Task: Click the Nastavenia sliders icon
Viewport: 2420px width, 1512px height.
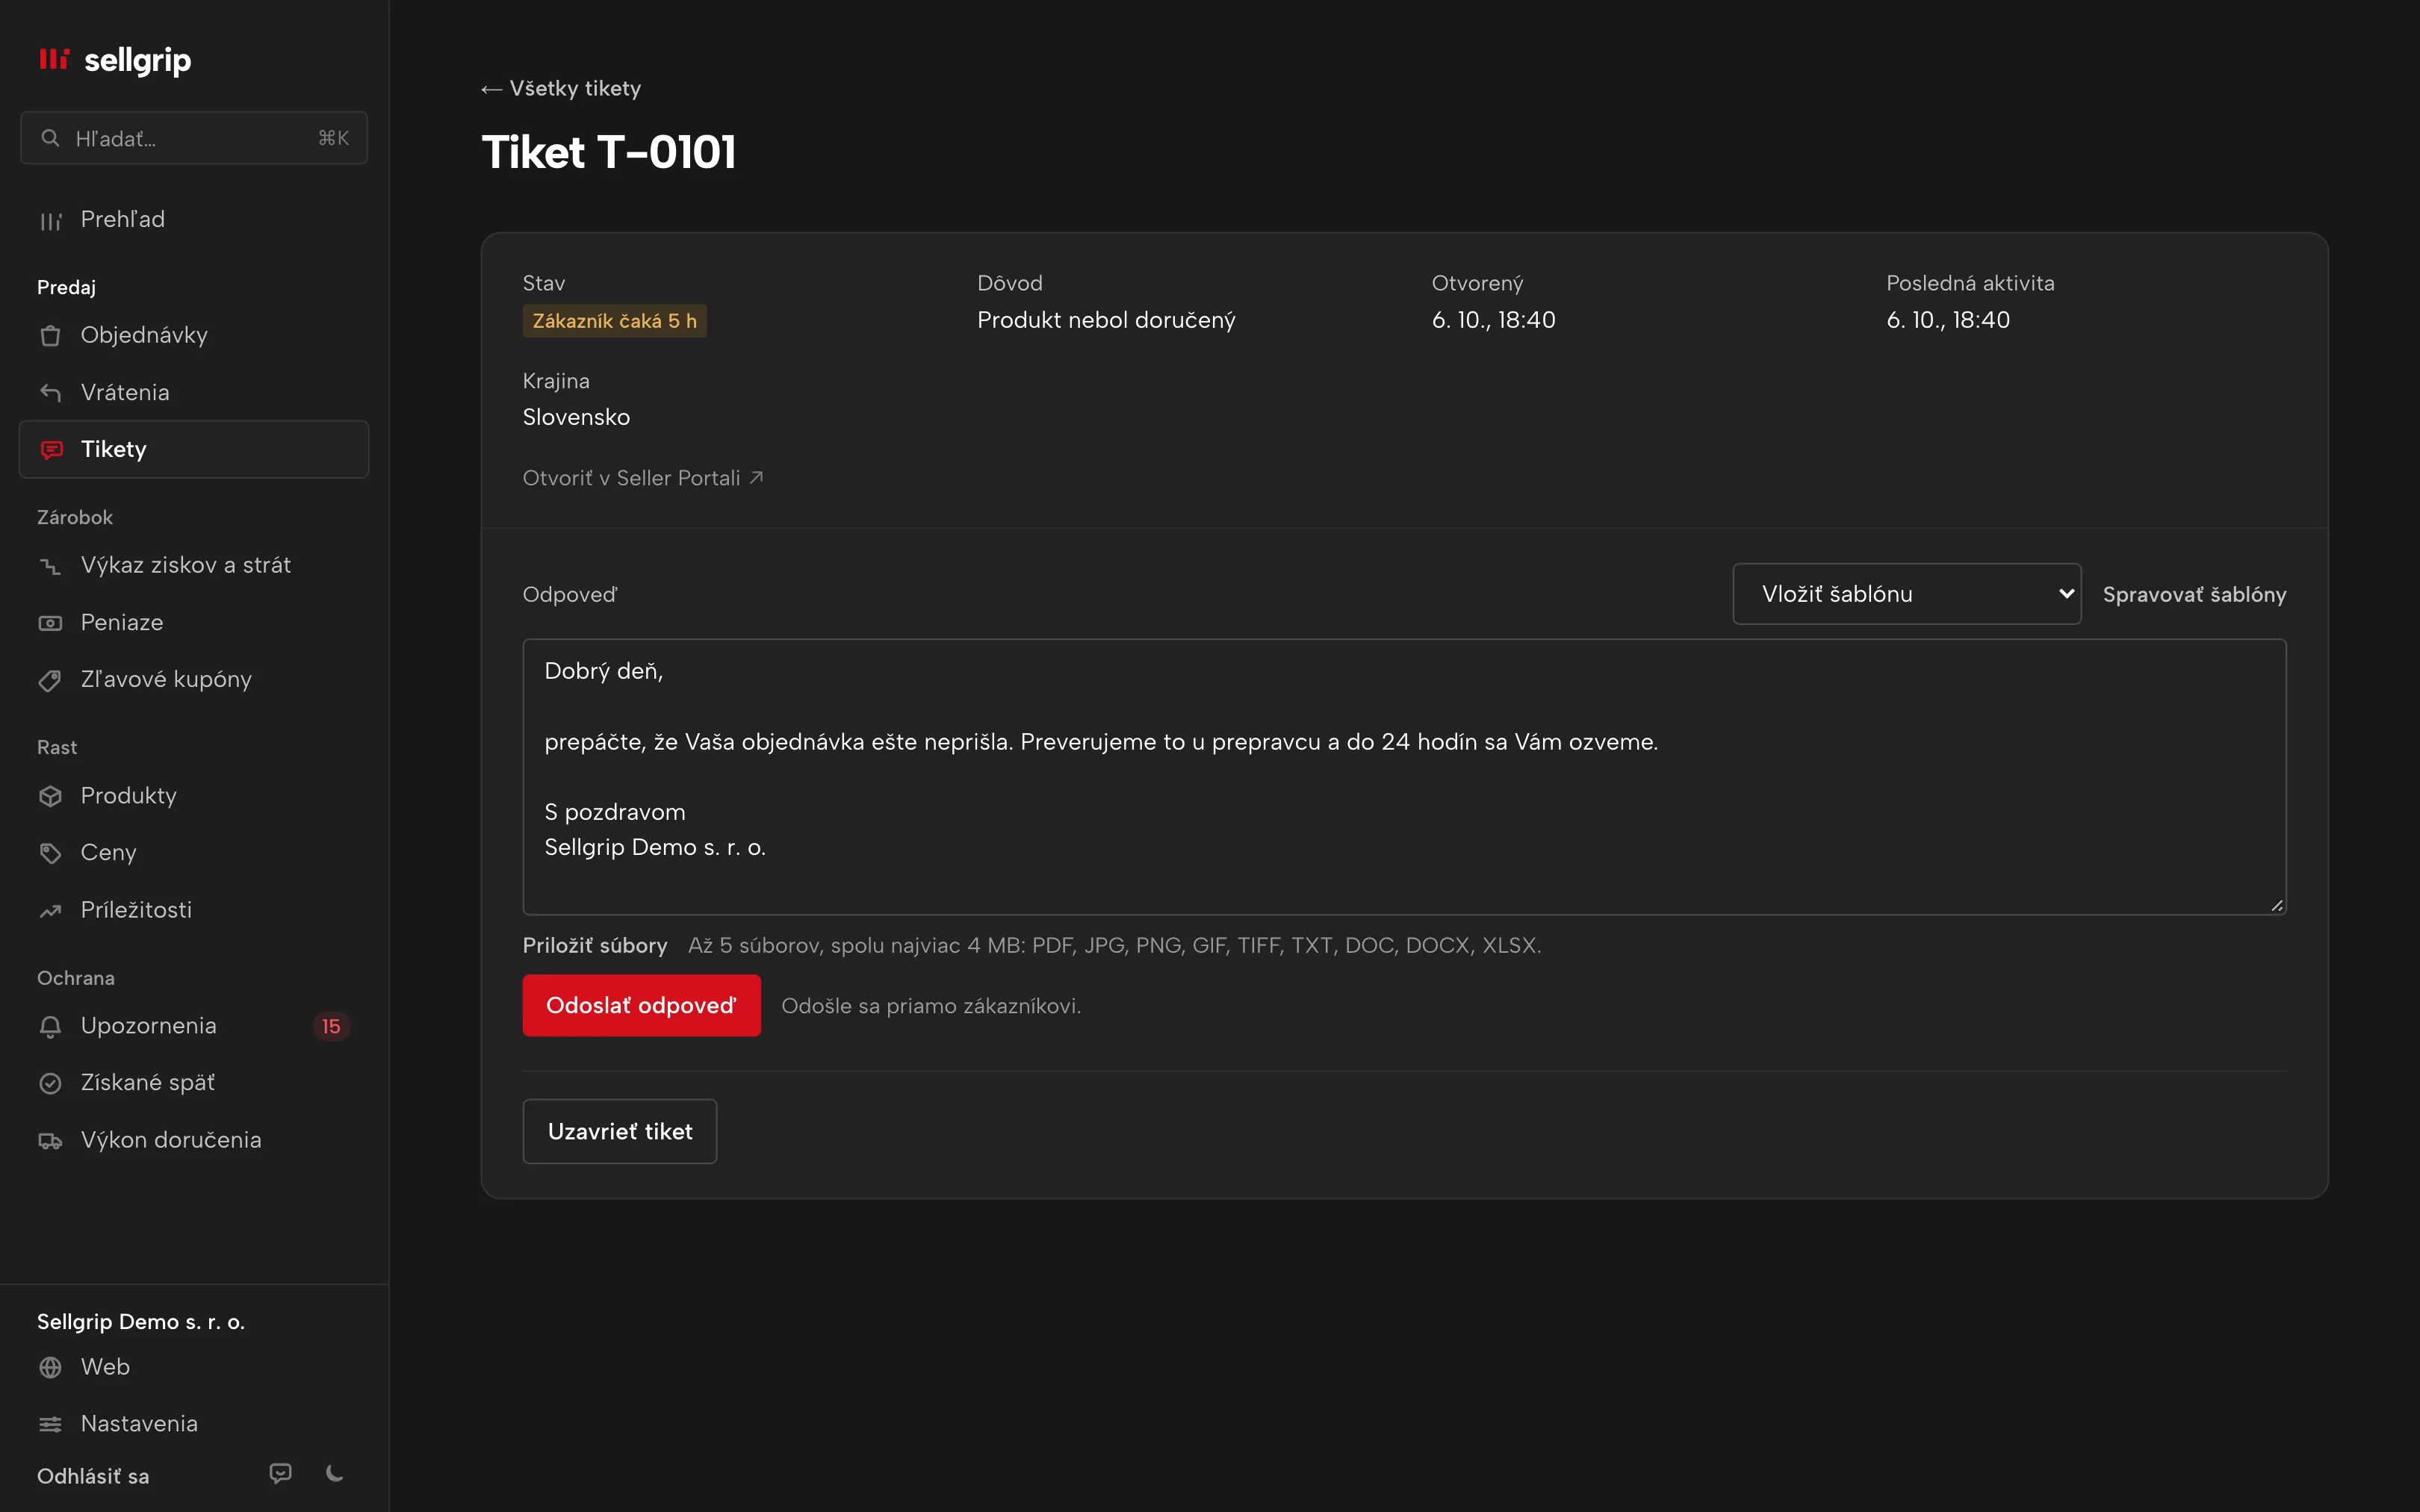Action: click(x=50, y=1424)
